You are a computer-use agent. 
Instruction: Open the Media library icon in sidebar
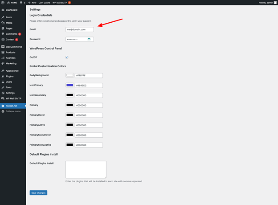click(3, 23)
